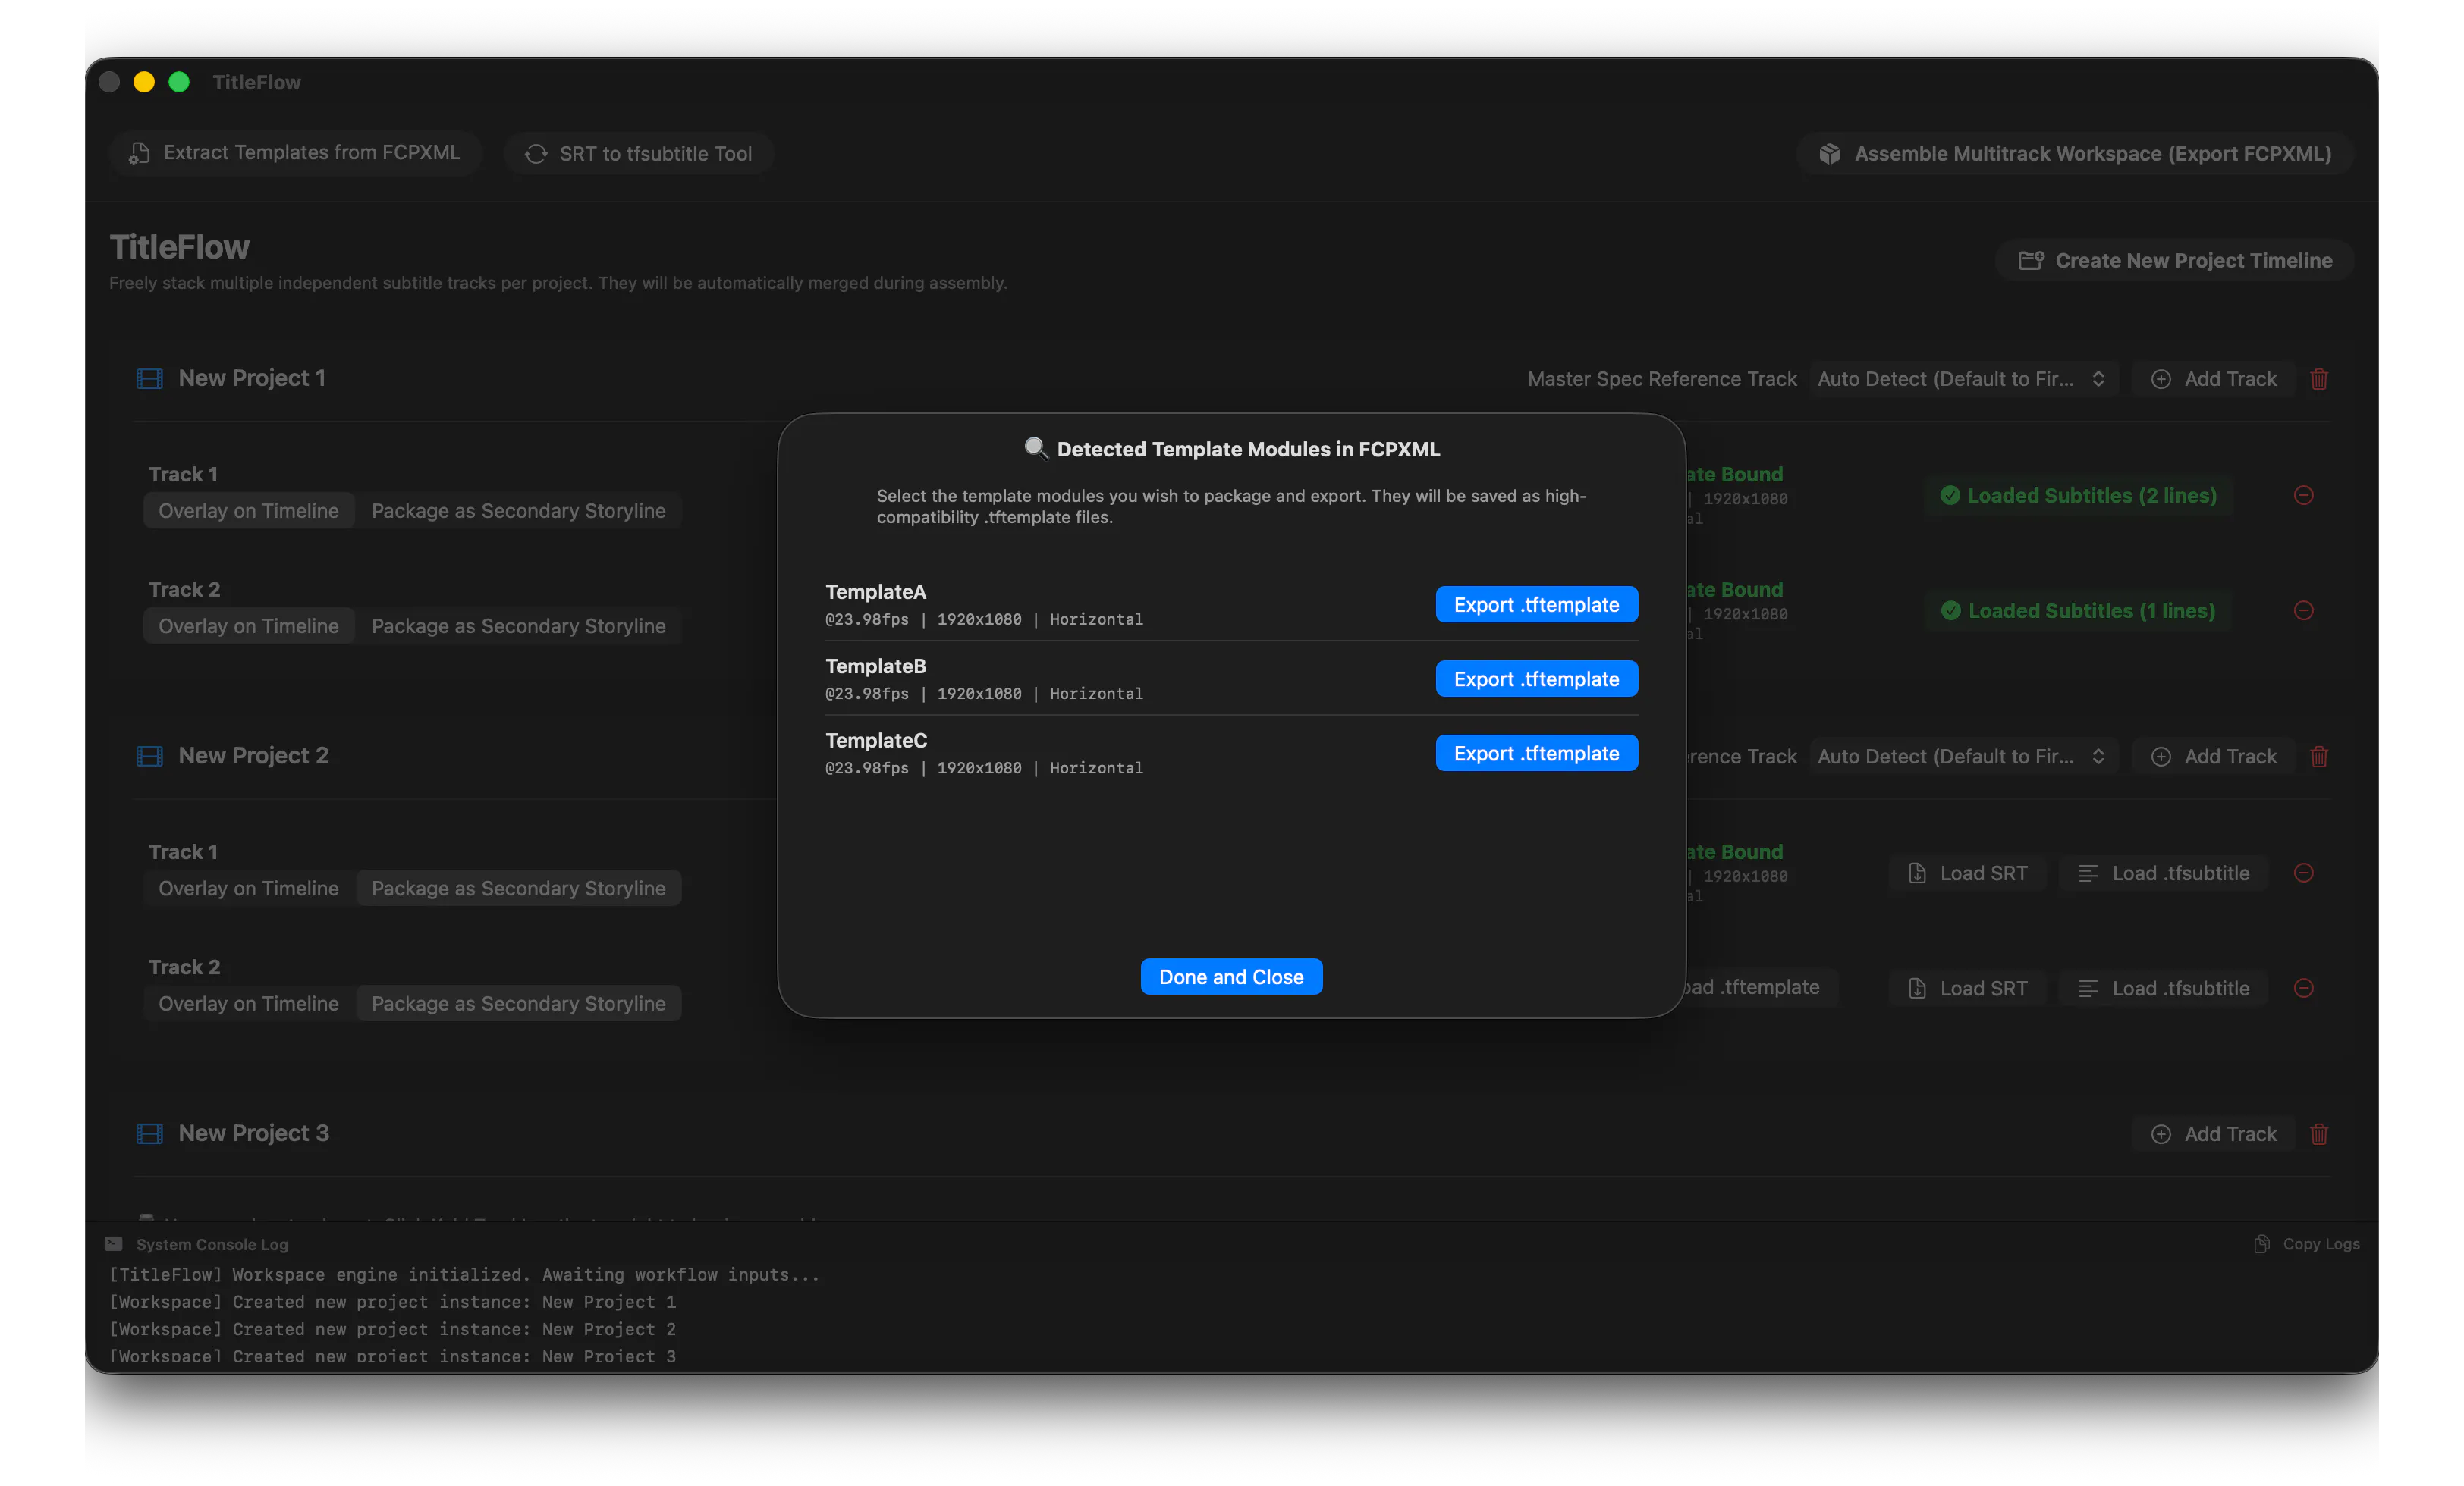
Task: Click green zoom window button
Action: click(179, 82)
